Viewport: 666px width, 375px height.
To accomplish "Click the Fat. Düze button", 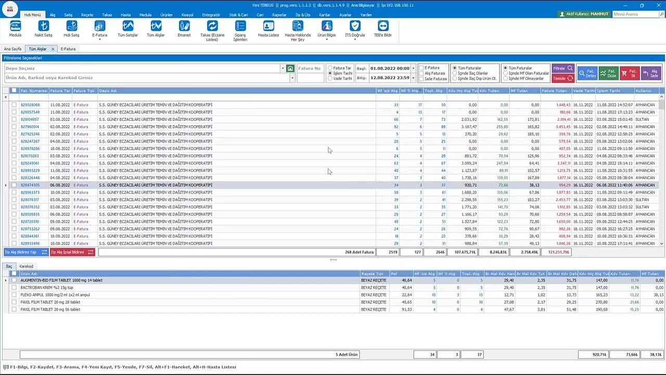I will pyautogui.click(x=608, y=73).
